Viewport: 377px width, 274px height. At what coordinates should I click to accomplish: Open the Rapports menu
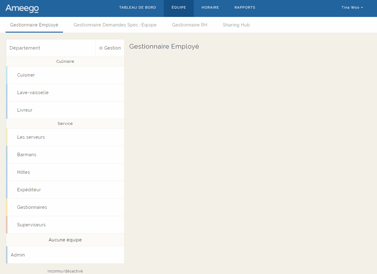point(245,8)
